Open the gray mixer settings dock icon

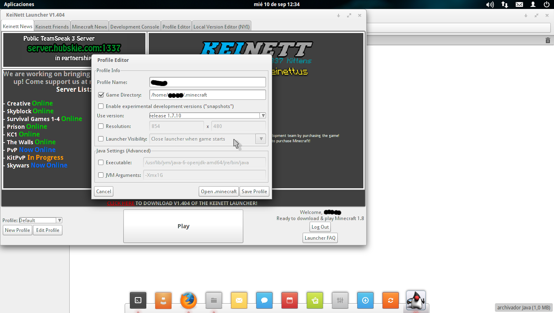click(x=340, y=300)
